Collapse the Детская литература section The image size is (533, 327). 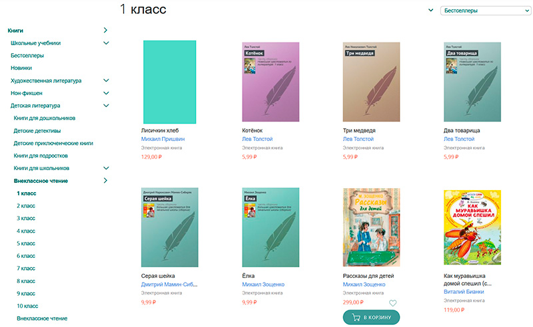pos(106,106)
